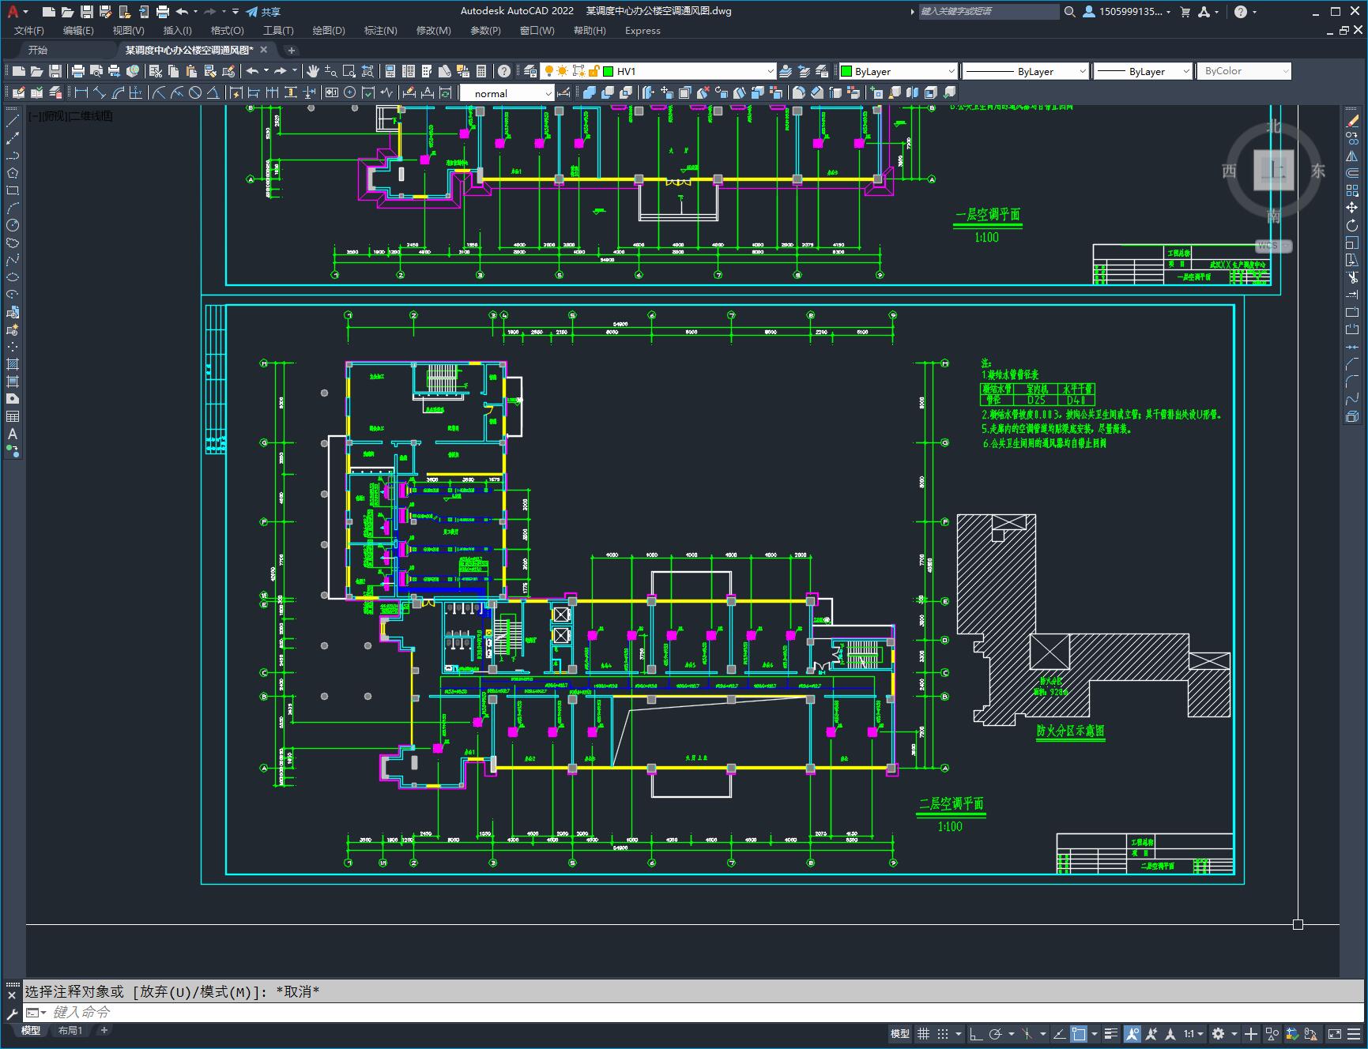Open the 格式(O) menu
Viewport: 1368px width, 1049px height.
click(227, 31)
